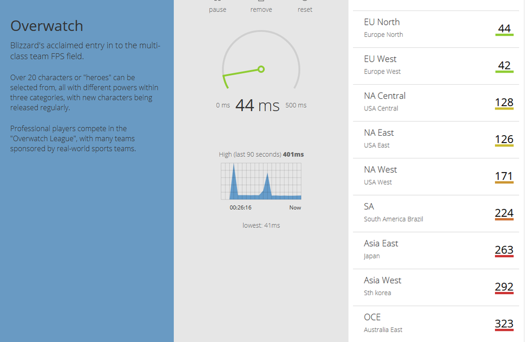Click the 171 ping value
This screenshot has width=525, height=342.
coord(504,176)
